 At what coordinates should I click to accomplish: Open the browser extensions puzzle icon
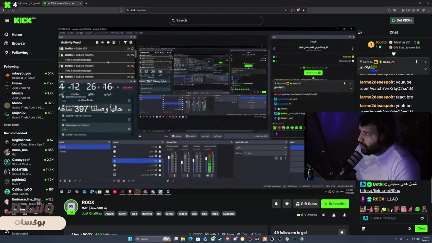(x=390, y=10)
